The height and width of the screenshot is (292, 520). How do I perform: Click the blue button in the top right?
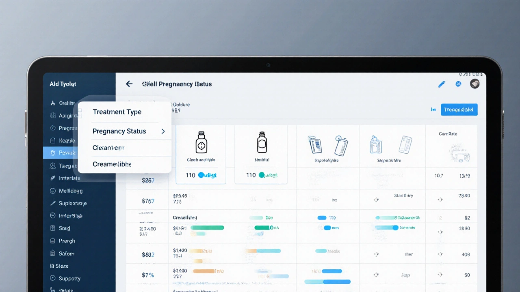(x=459, y=109)
